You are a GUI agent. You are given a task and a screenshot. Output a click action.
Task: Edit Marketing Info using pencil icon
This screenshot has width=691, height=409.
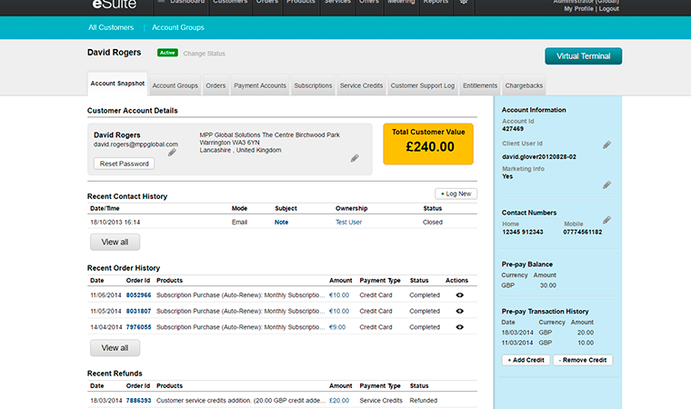[606, 185]
